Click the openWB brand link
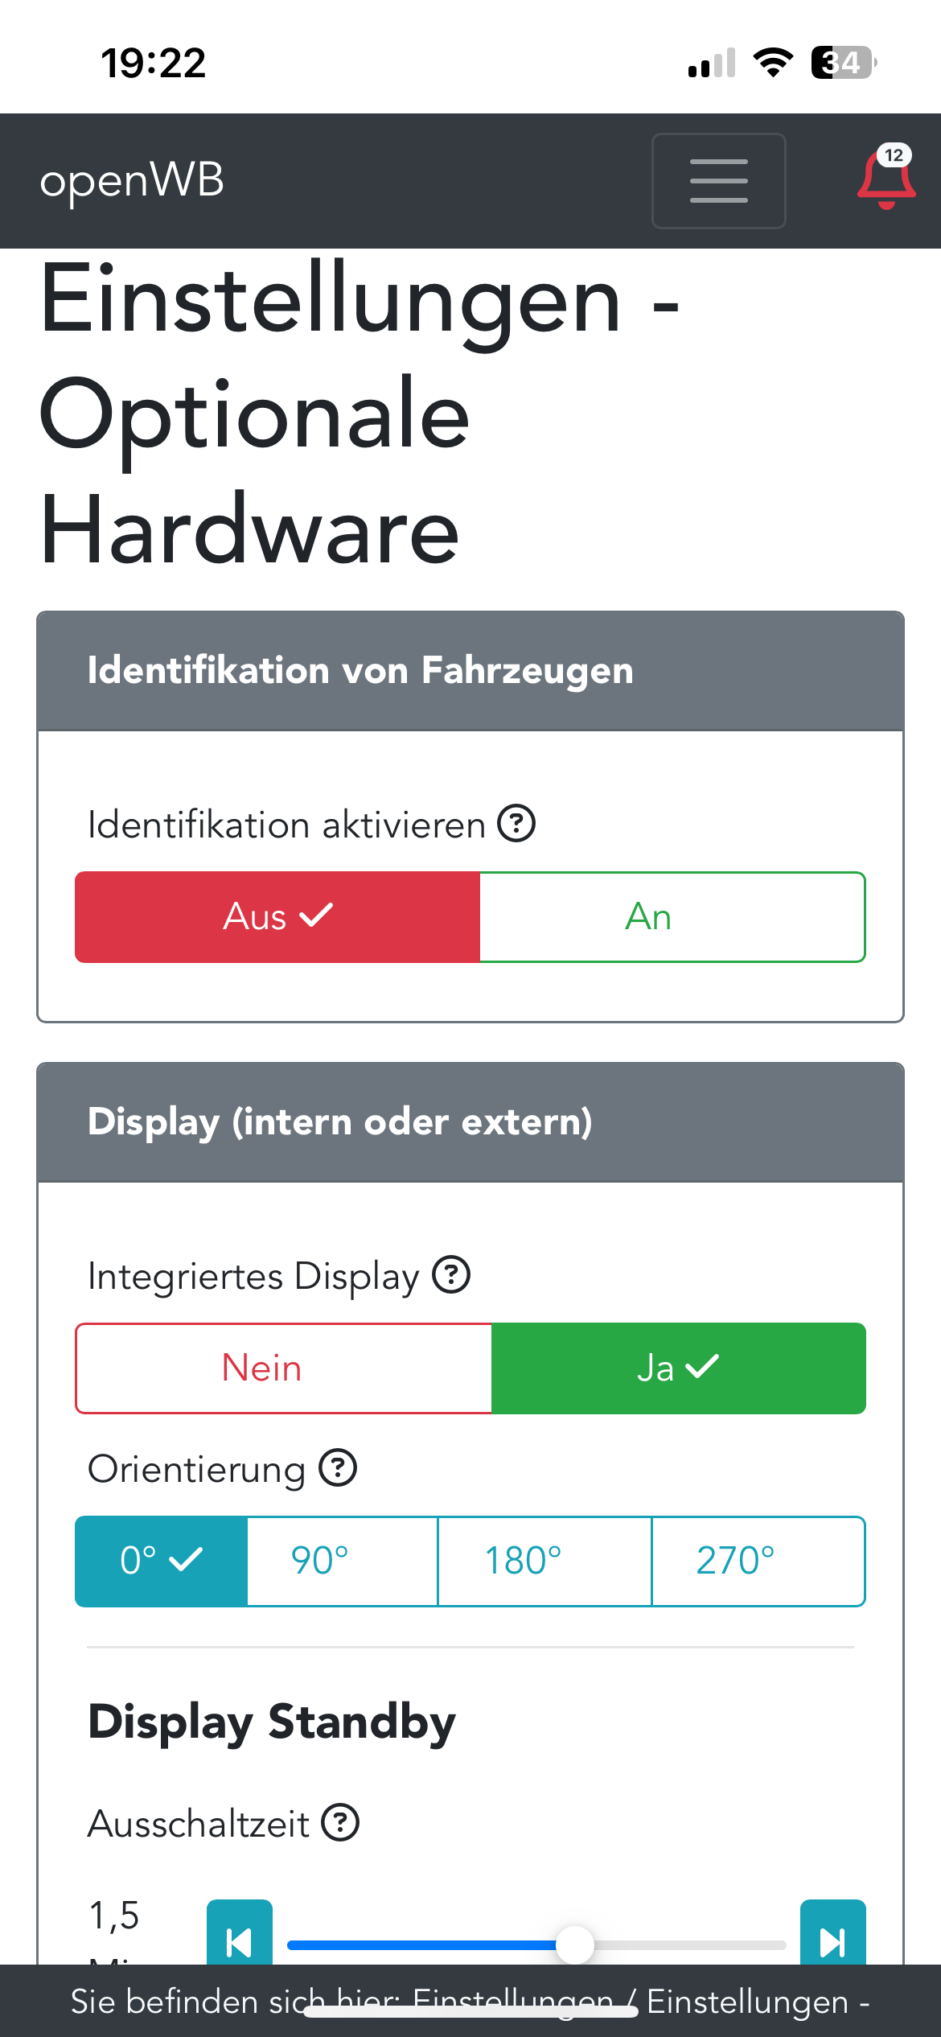 [132, 180]
